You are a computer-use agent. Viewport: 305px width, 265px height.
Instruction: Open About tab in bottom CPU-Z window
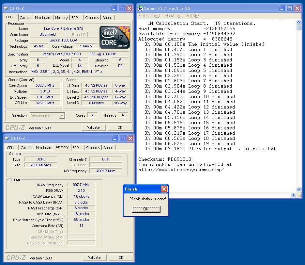coord(108,148)
